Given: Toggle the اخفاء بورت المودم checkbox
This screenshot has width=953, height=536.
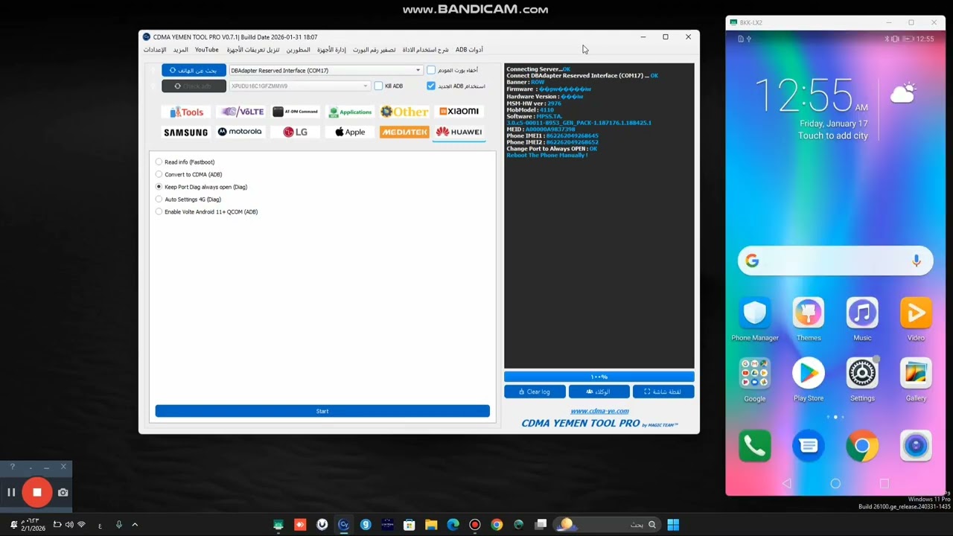Looking at the screenshot, I should tap(431, 70).
